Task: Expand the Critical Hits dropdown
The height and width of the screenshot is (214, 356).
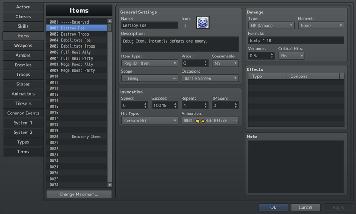Action: pos(291,56)
